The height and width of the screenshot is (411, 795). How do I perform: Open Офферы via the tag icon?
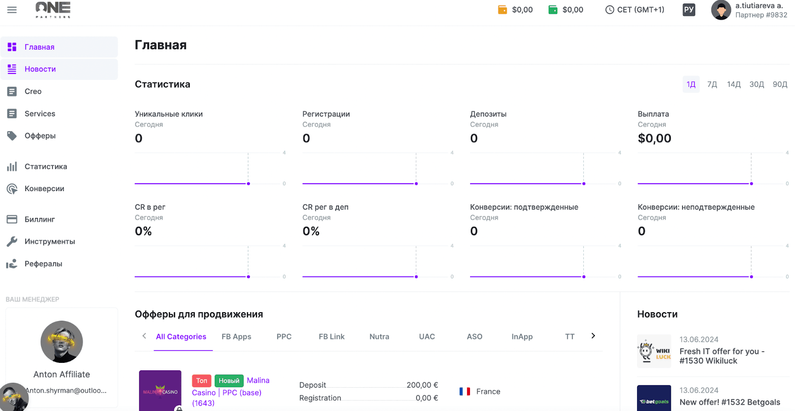click(x=12, y=136)
